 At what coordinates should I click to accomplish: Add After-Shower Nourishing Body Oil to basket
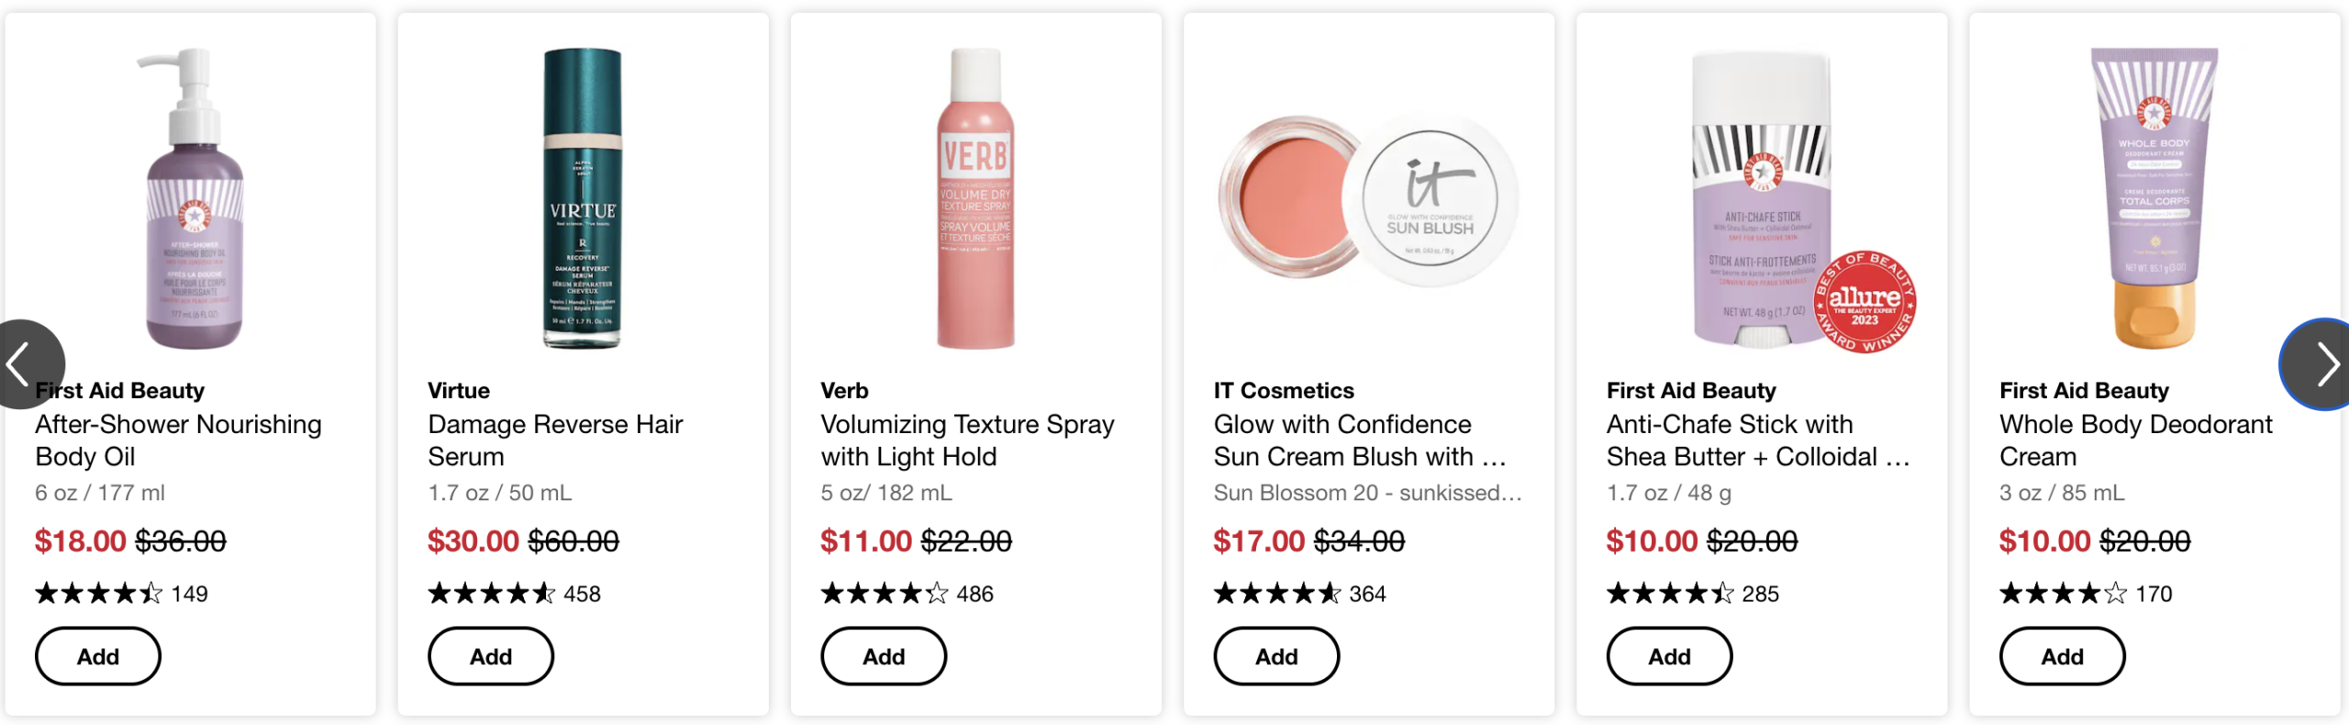click(98, 656)
